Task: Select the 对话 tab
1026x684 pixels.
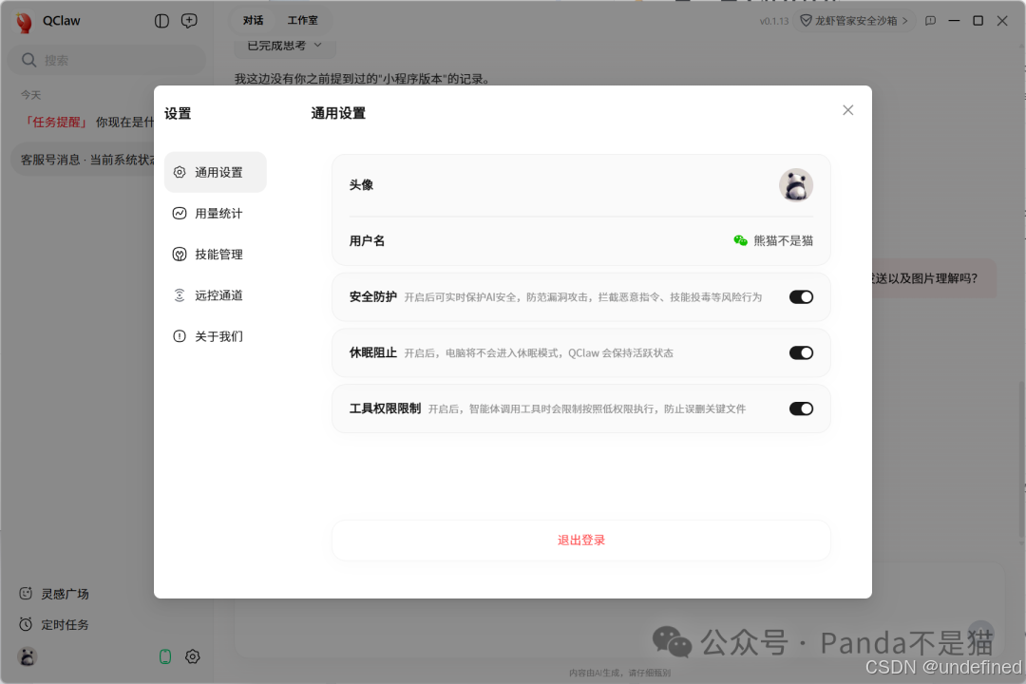Action: tap(251, 20)
